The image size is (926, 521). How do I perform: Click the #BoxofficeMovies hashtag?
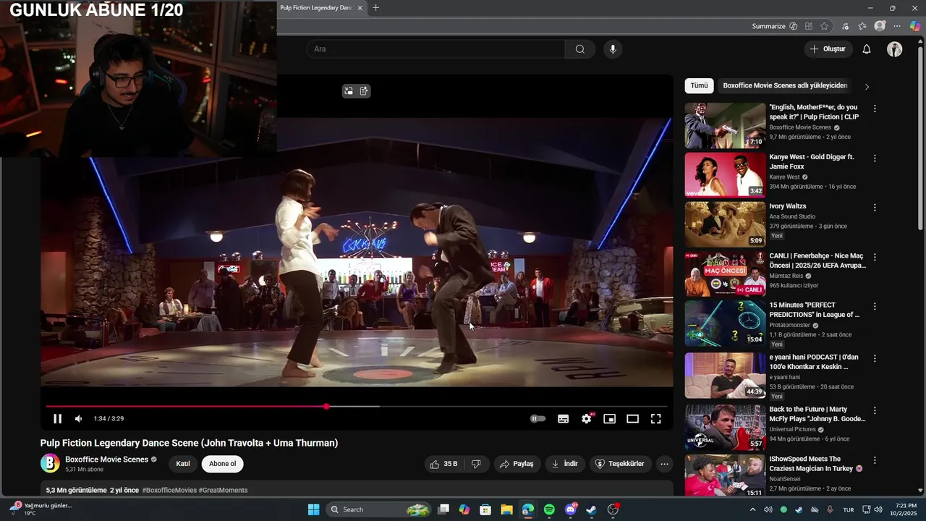click(169, 490)
